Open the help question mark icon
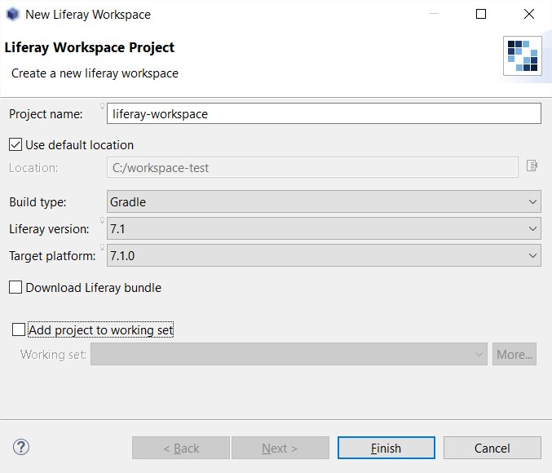 [21, 447]
